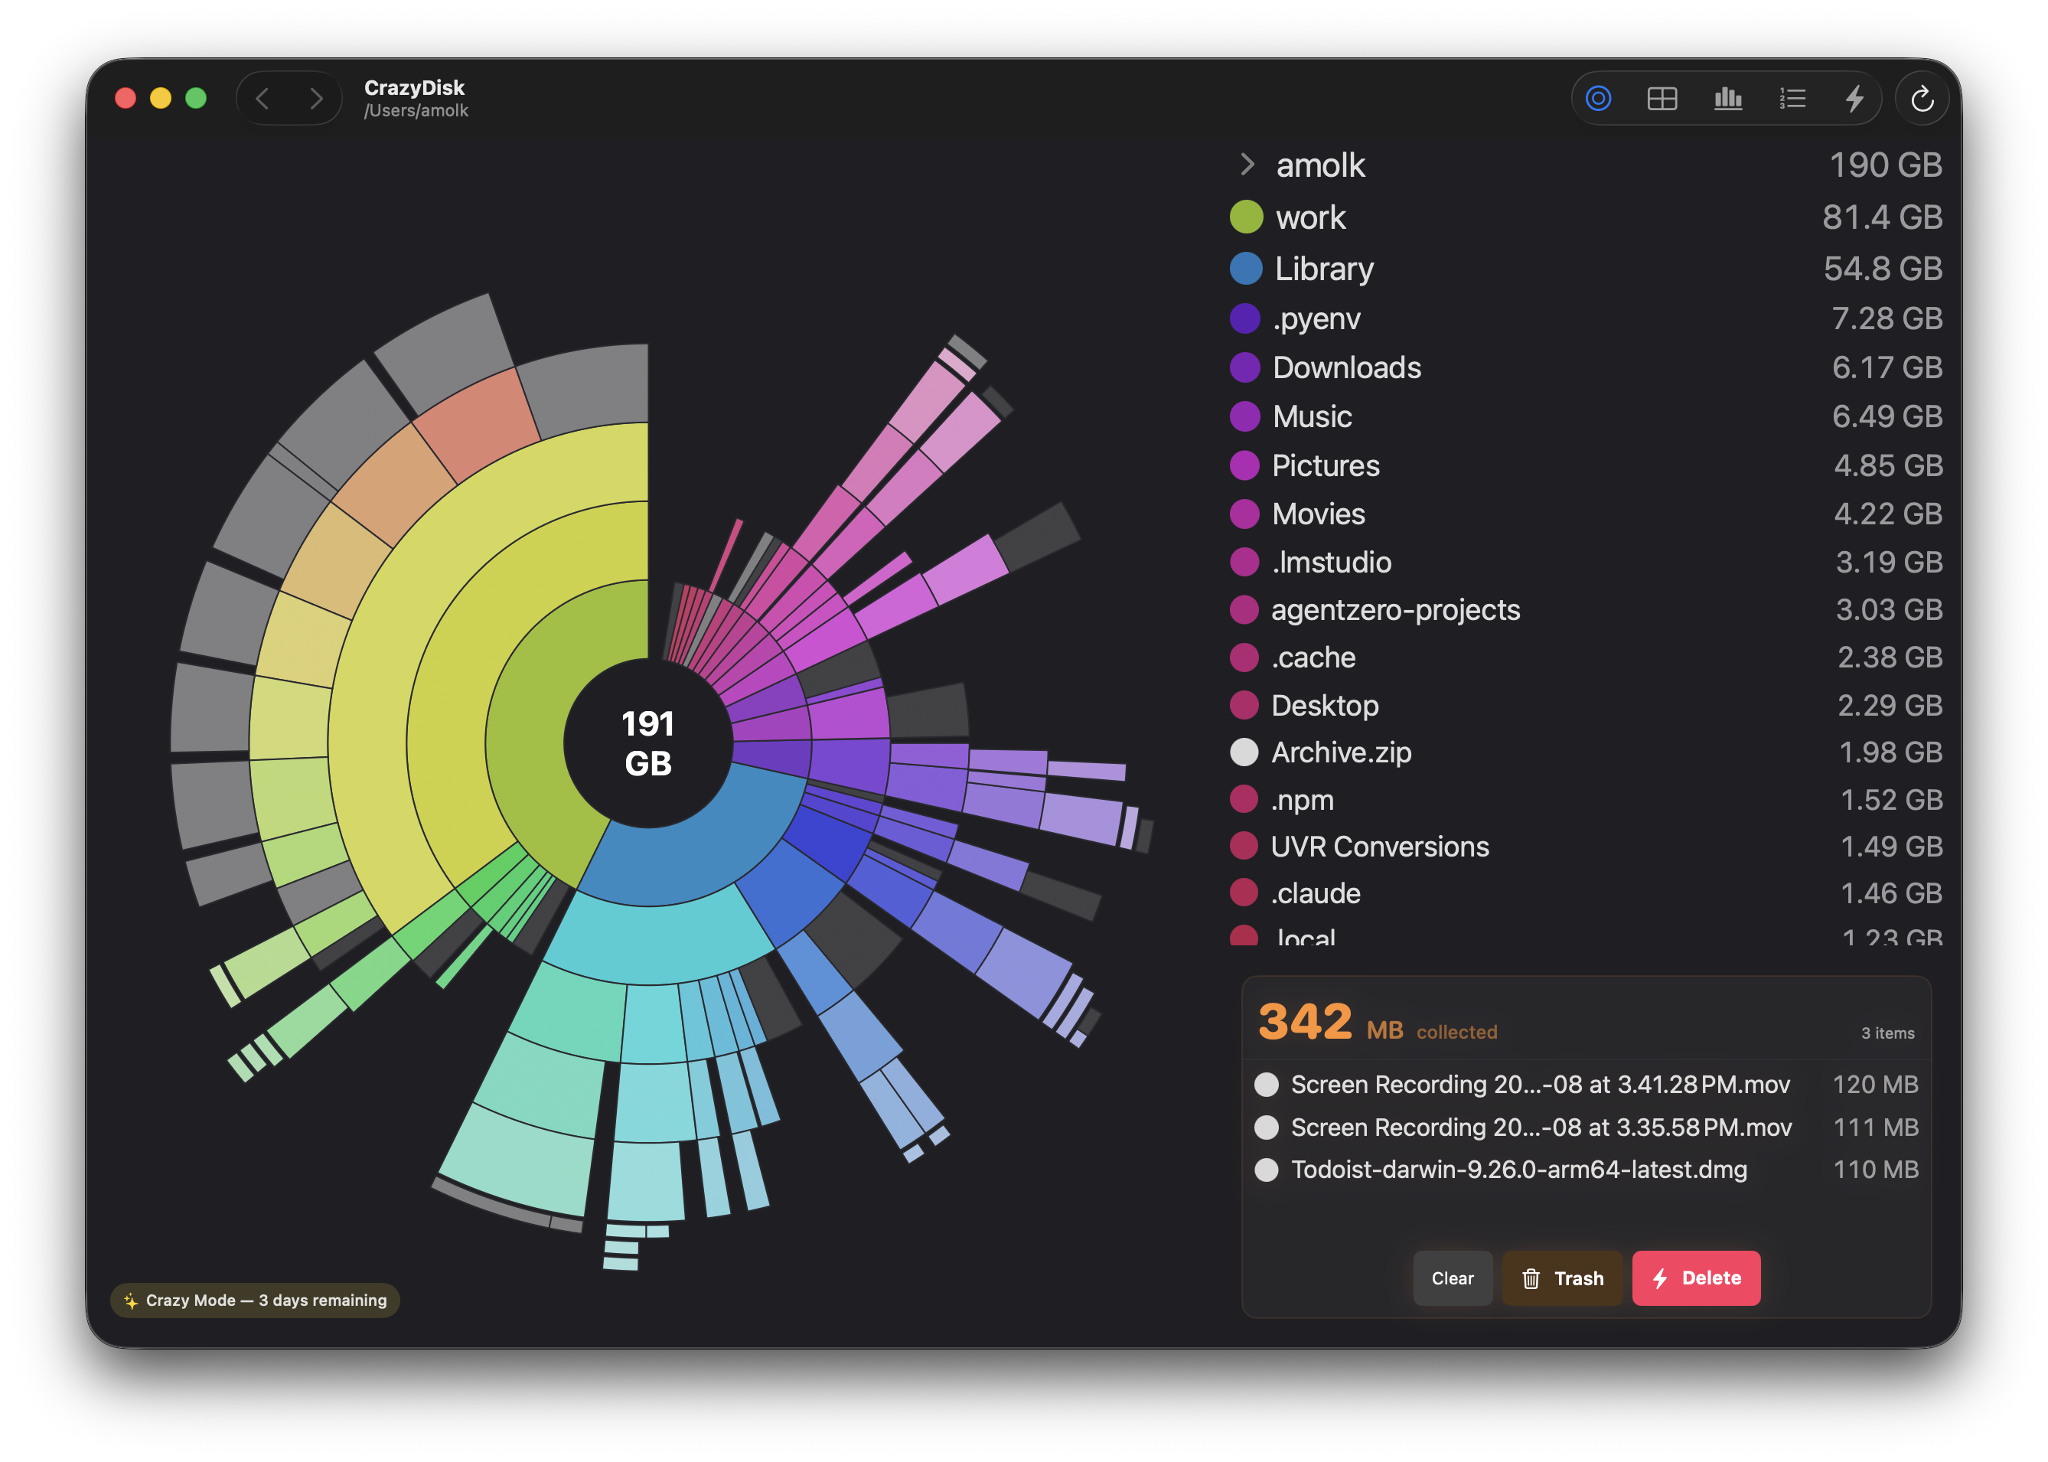Image resolution: width=2048 pixels, height=1462 pixels.
Task: Click the lightning bolt Crazy Mode icon
Action: tap(1854, 98)
